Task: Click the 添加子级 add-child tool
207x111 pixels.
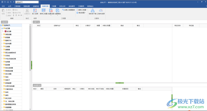Action: (x=17, y=13)
